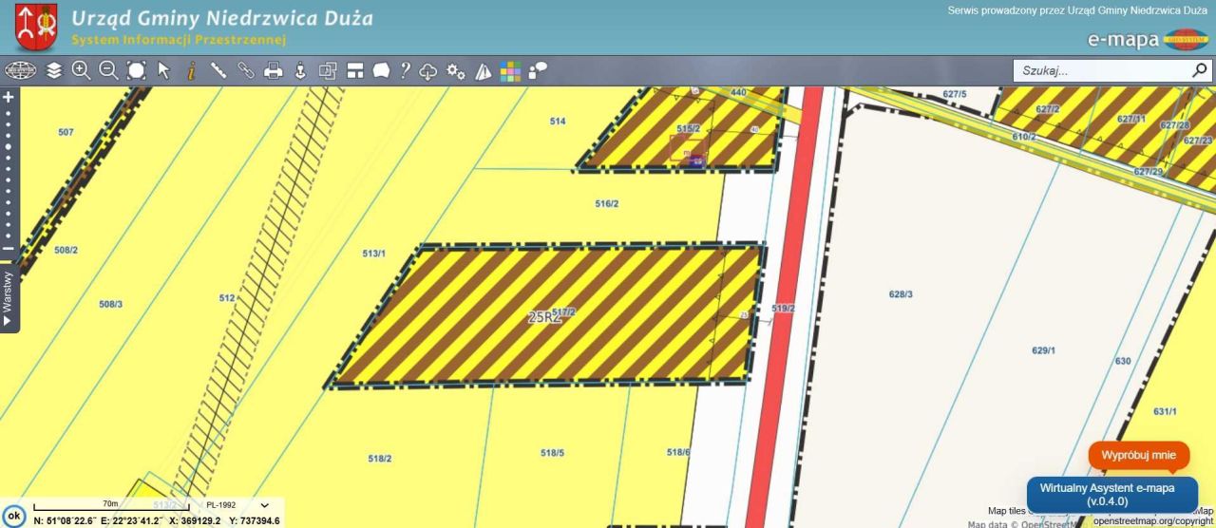Select the polygon shape drawing tool

[x=381, y=70]
